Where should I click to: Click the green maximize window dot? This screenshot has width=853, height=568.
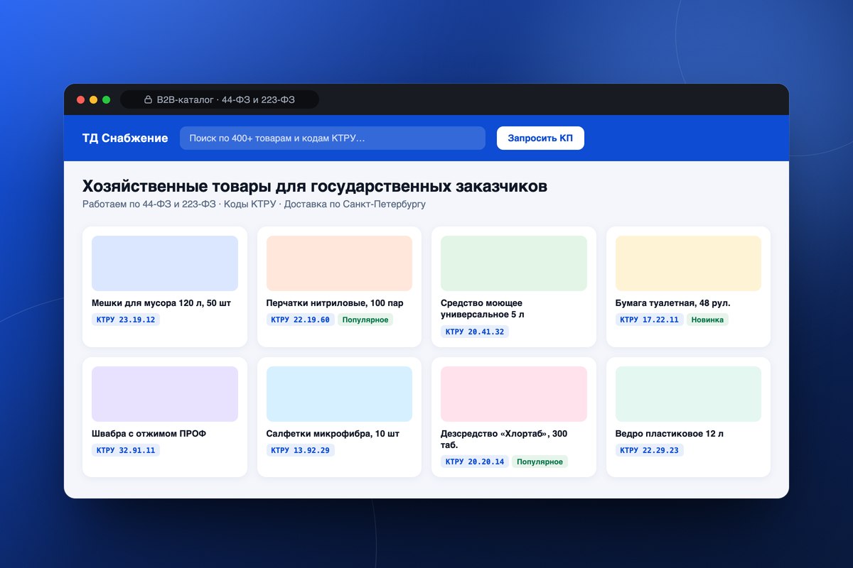click(x=107, y=100)
